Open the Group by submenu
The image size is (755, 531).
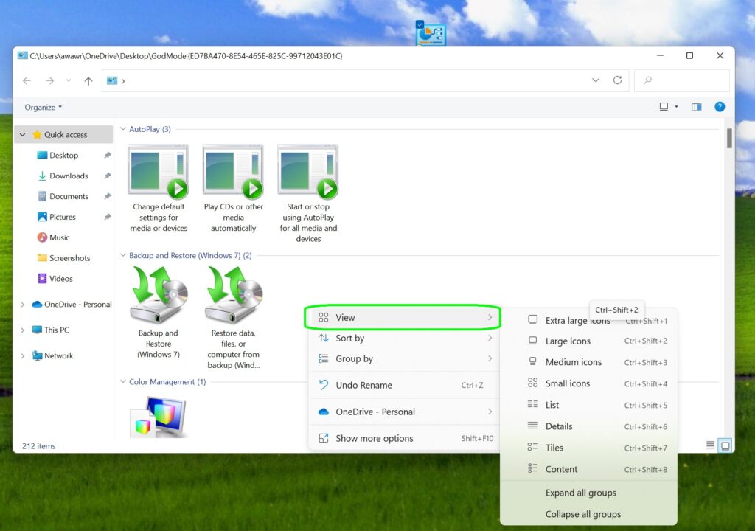403,358
